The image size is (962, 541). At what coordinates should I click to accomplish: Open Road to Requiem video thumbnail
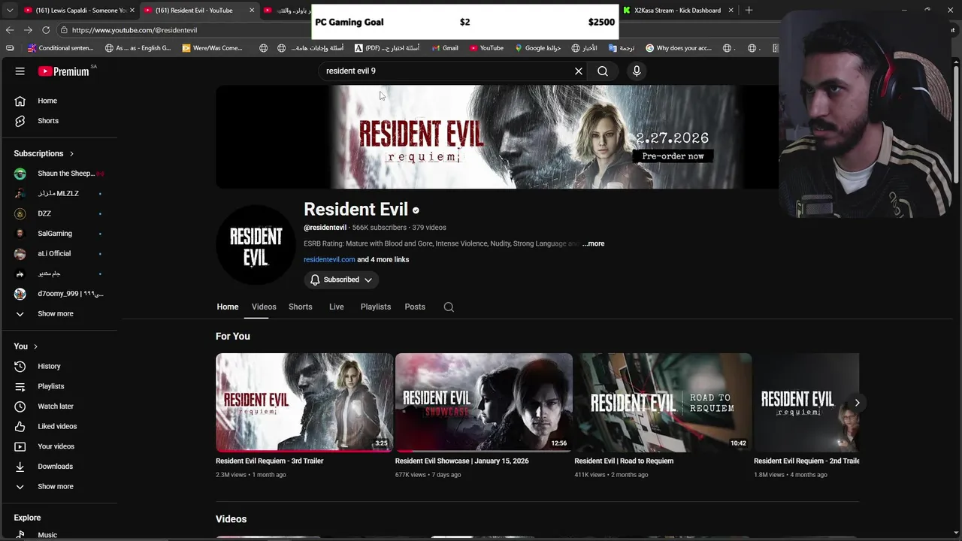pos(663,402)
